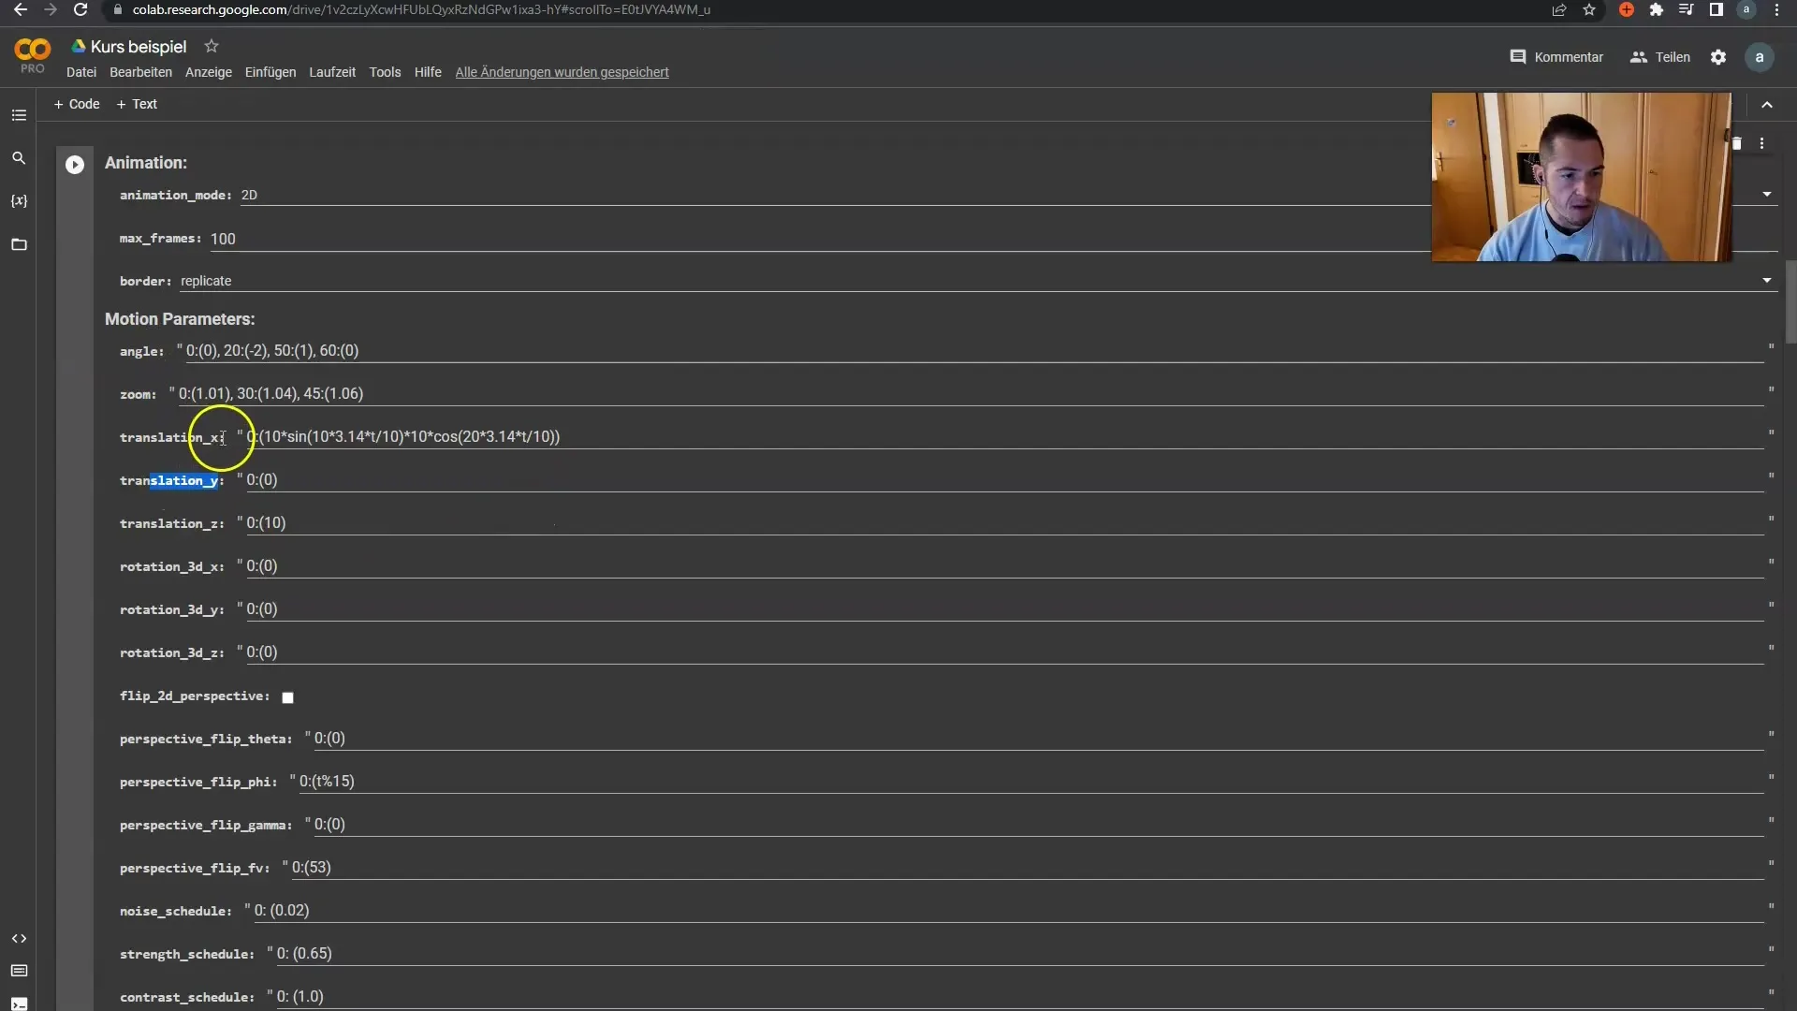The image size is (1797, 1011).
Task: Open Tools menu
Action: pos(385,72)
